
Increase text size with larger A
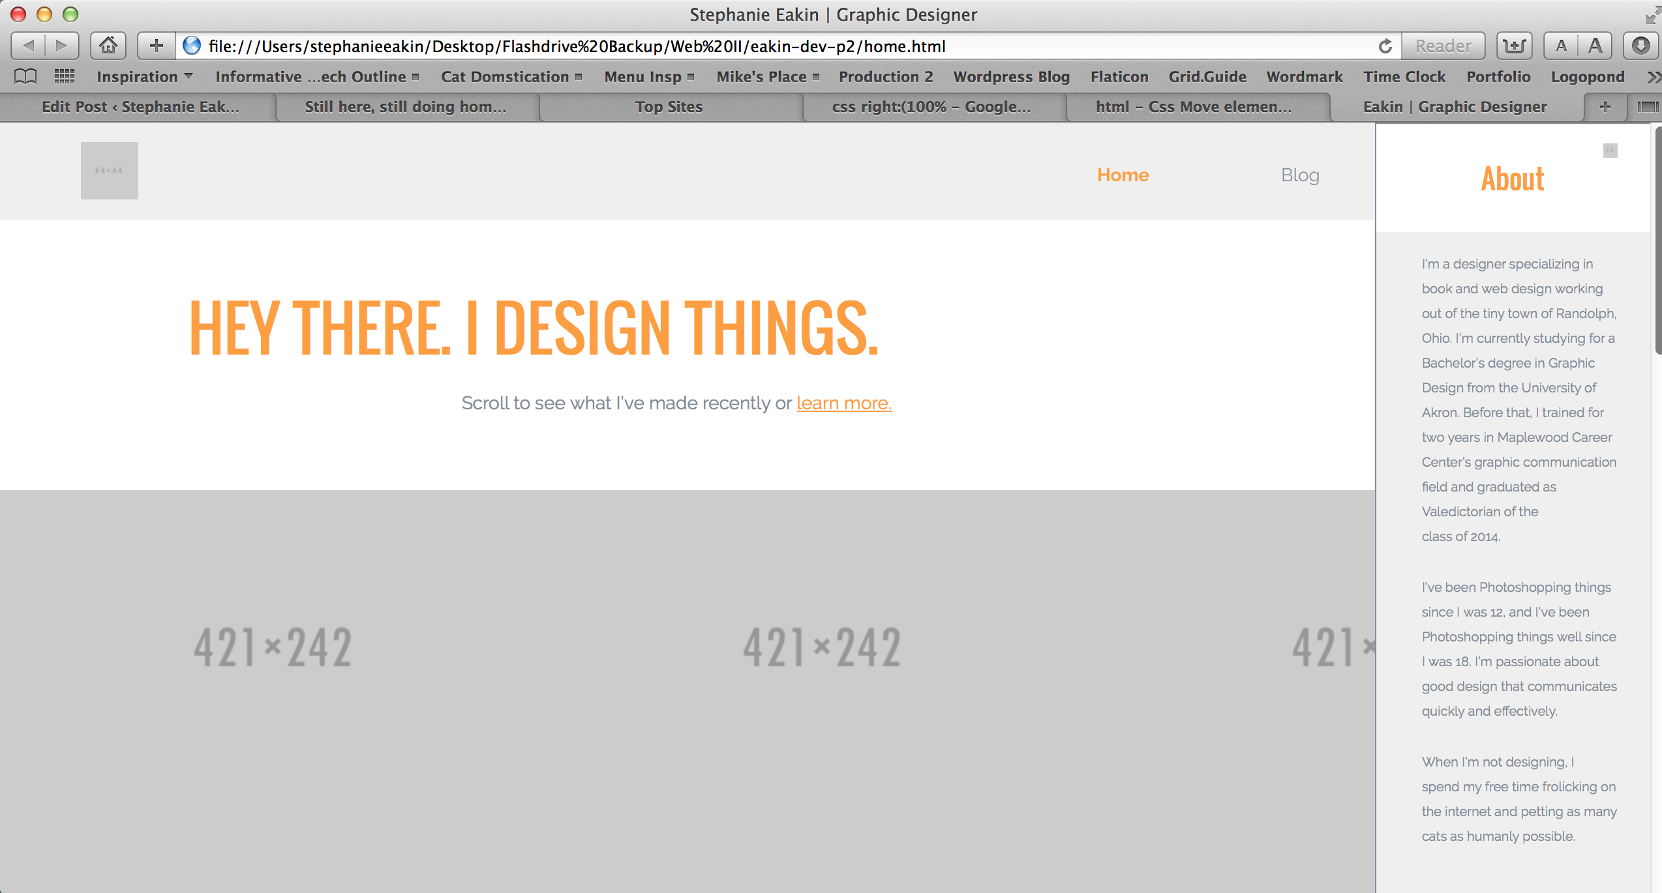point(1595,46)
